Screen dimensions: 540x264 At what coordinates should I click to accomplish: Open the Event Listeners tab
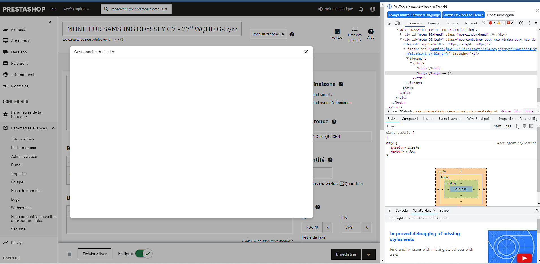[x=450, y=119]
